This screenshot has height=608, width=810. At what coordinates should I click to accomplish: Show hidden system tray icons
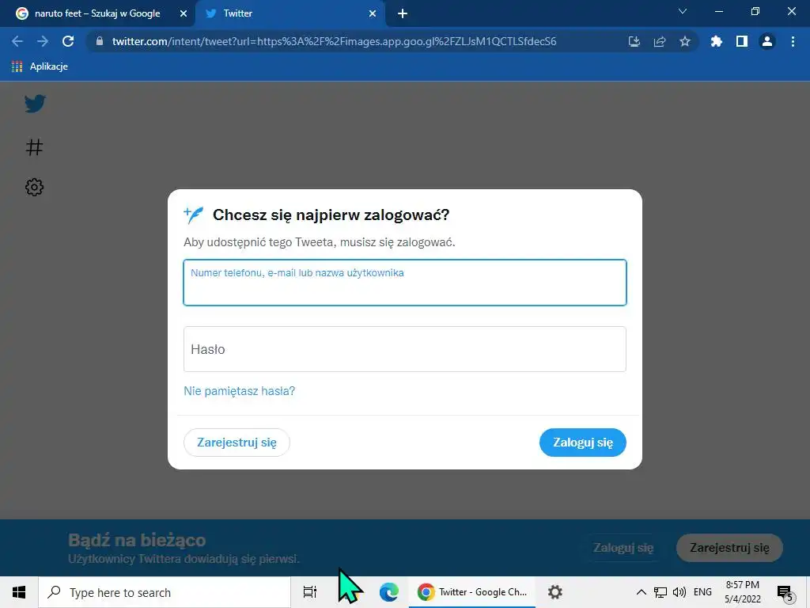(641, 592)
